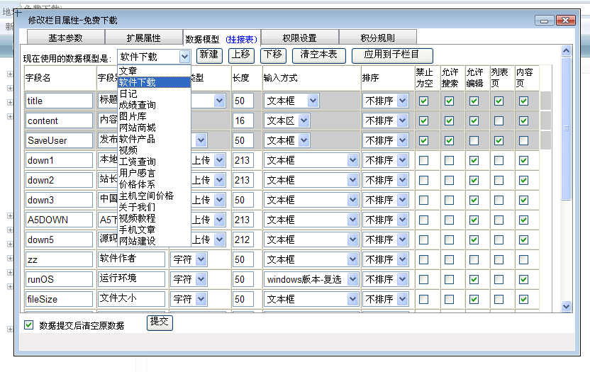Click the down5 field name input
This screenshot has width=590, height=372.
59,239
